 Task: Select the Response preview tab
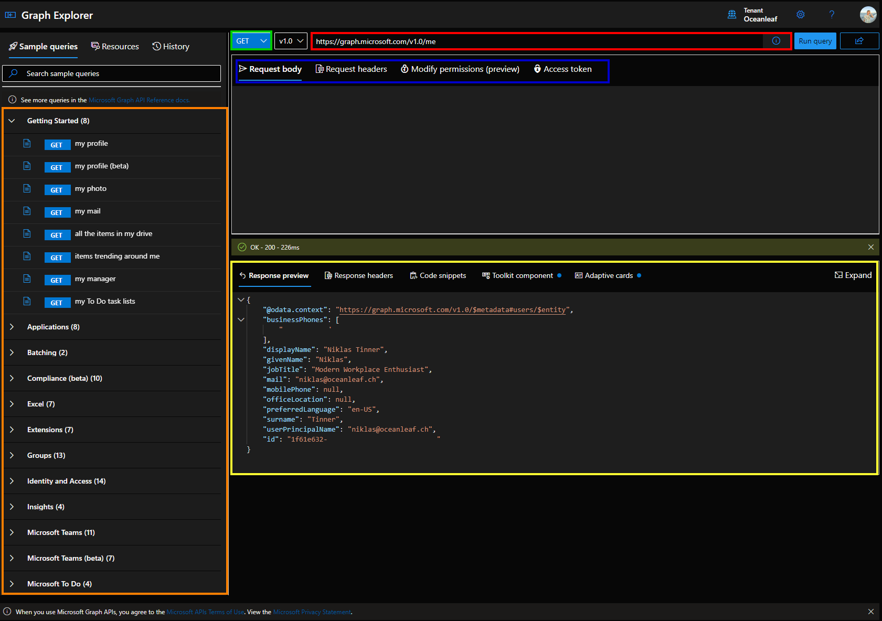coord(274,275)
